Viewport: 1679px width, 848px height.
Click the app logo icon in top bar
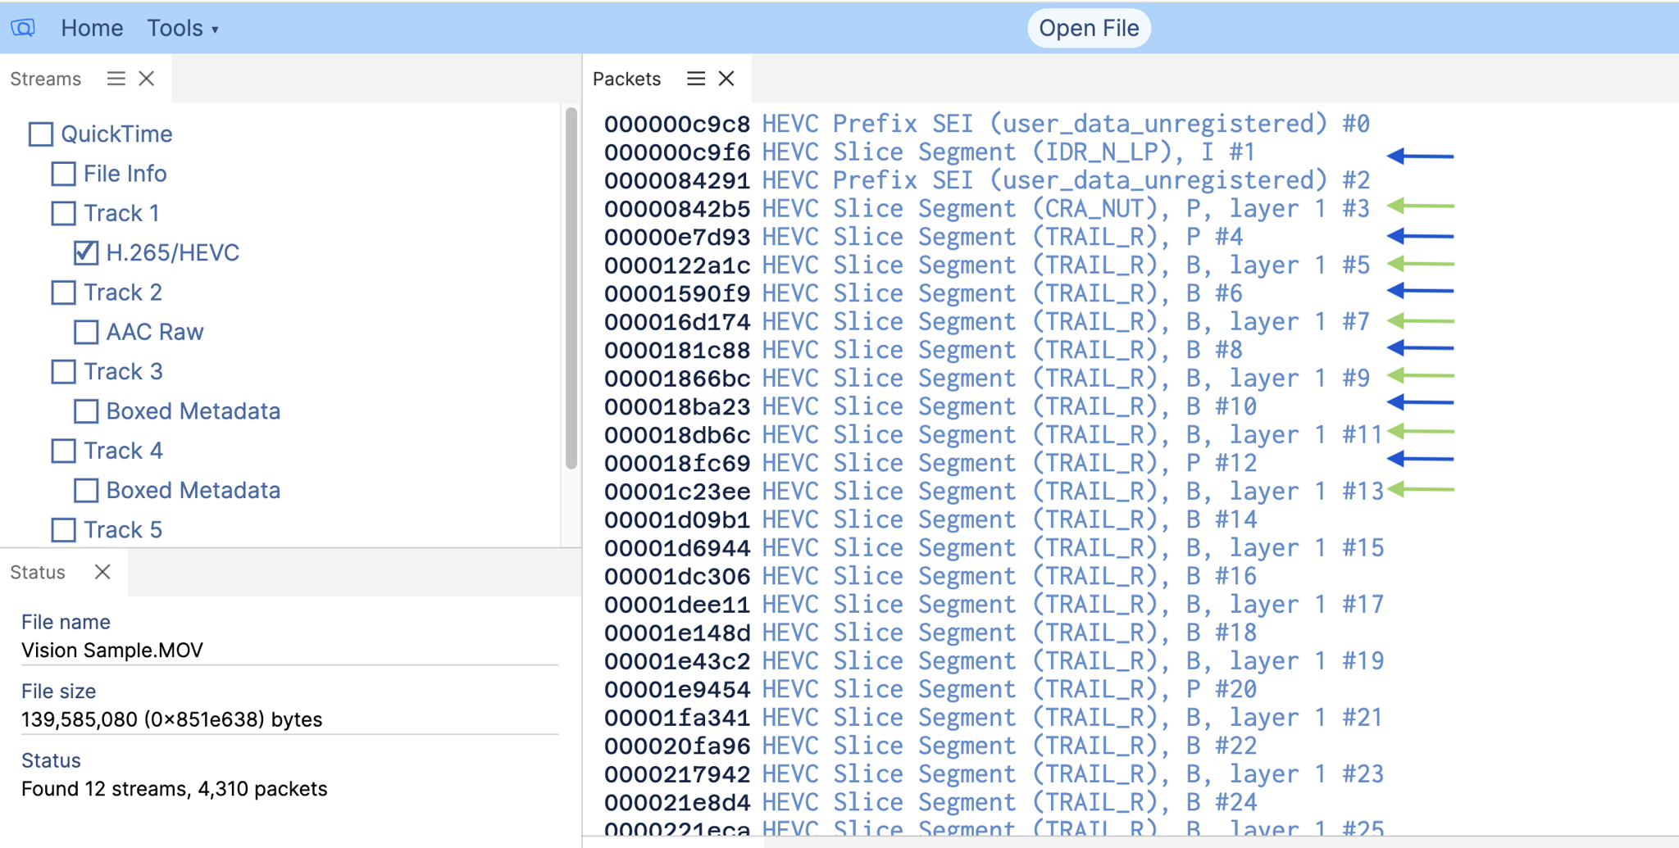point(23,28)
